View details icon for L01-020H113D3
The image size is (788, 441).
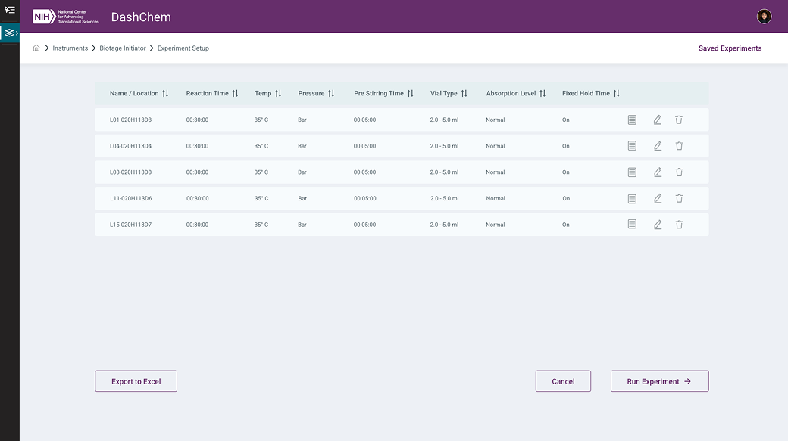[x=632, y=120]
